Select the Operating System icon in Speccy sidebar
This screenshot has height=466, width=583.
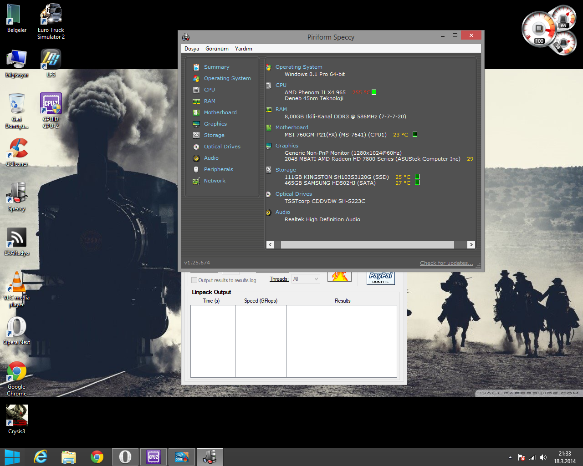point(196,78)
